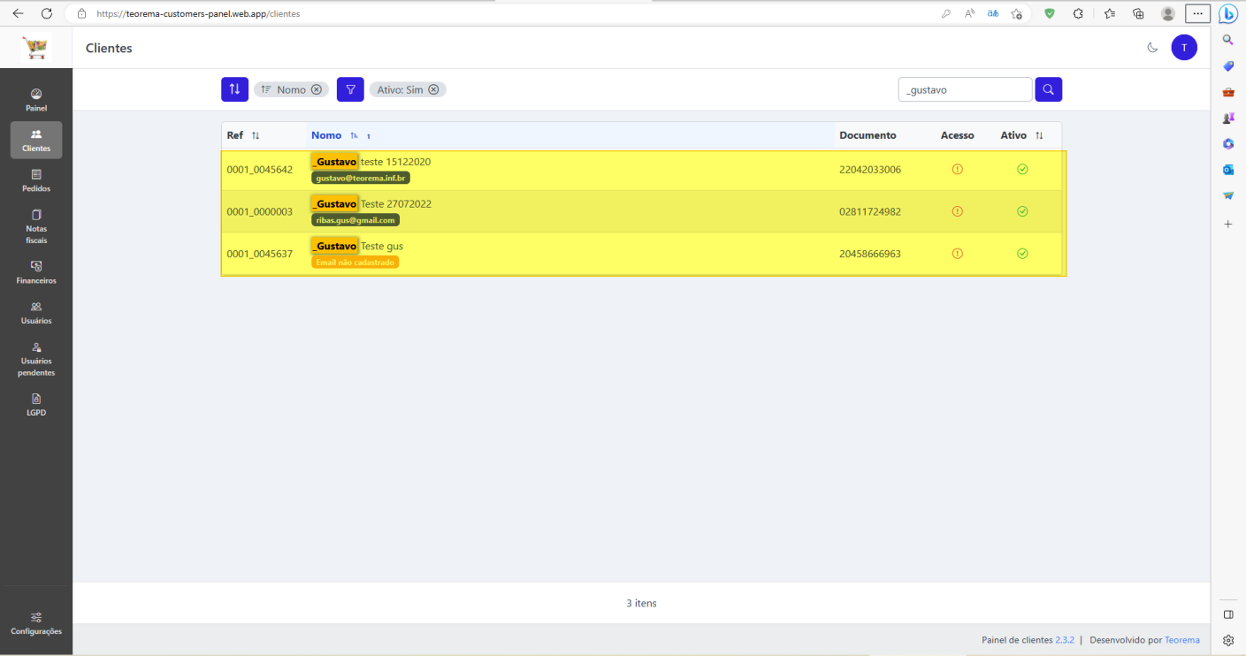
Task: Open the version 2.3.2 link
Action: coord(1064,640)
